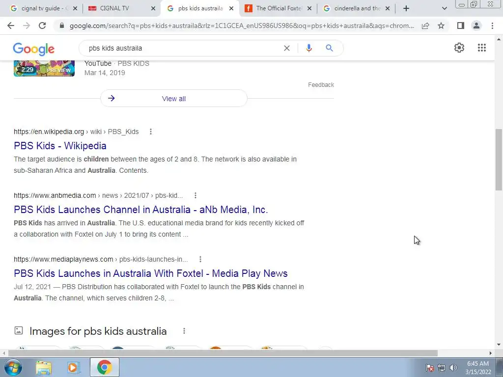This screenshot has width=503, height=377.
Task: Open options for the mediaplaynews.com result
Action: pyautogui.click(x=200, y=259)
